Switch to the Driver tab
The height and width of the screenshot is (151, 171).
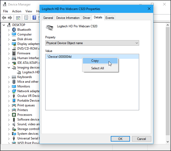point(87,18)
